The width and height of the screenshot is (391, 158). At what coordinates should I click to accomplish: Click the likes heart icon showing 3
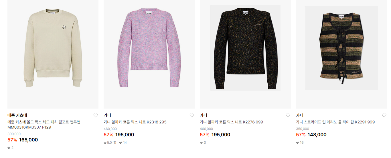pos(201,143)
